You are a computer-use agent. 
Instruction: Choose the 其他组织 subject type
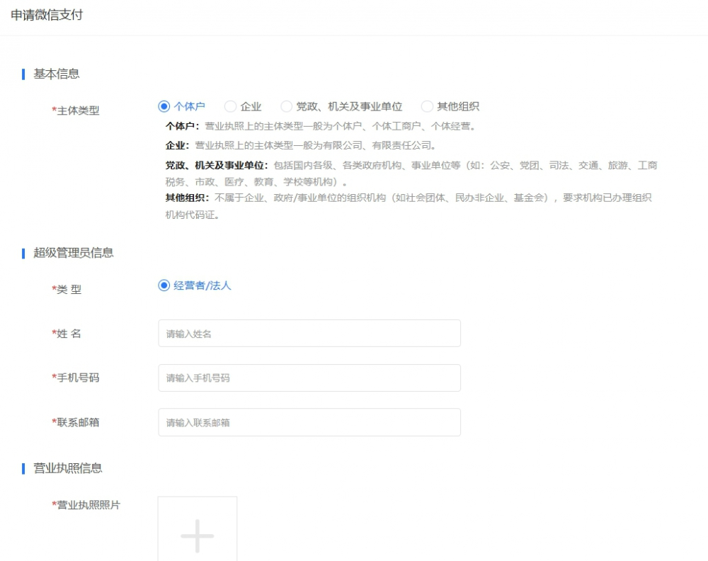click(427, 106)
